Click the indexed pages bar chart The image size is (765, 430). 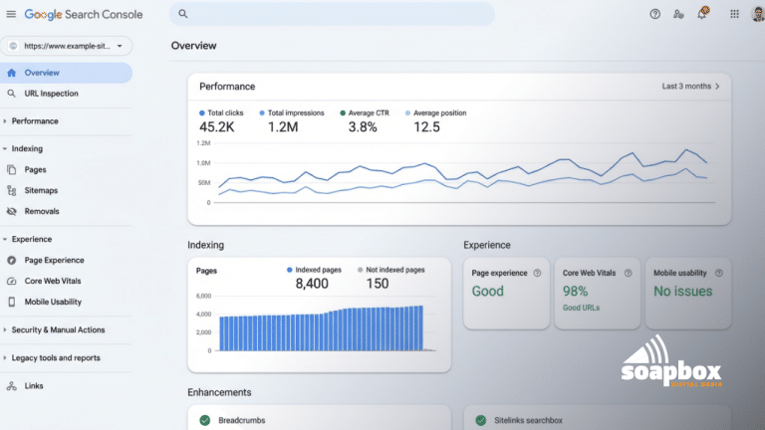[x=321, y=327]
